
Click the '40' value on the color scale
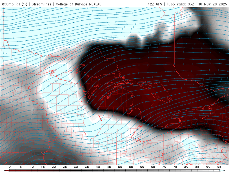click(98, 167)
